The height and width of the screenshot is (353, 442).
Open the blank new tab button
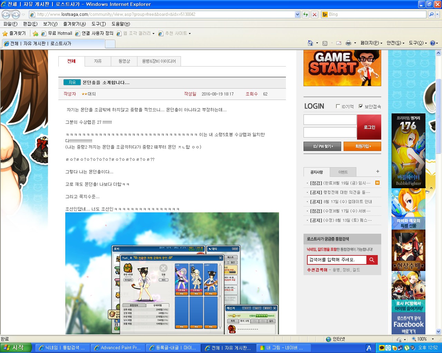point(110,44)
